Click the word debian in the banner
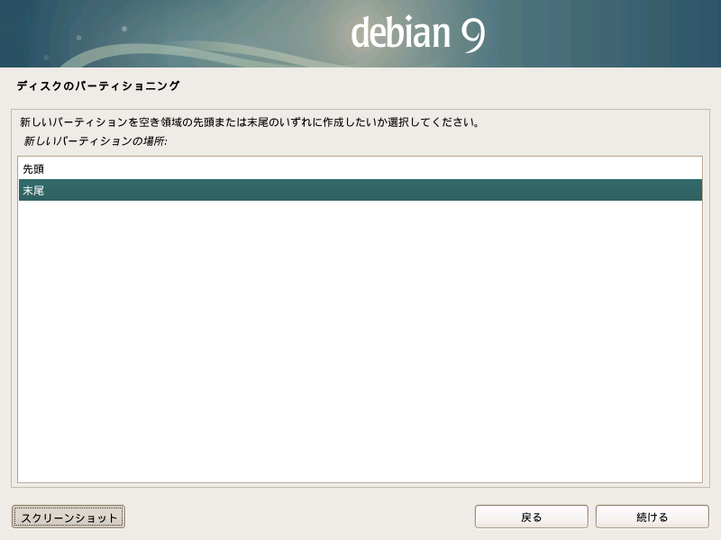721x540 pixels. (x=400, y=33)
